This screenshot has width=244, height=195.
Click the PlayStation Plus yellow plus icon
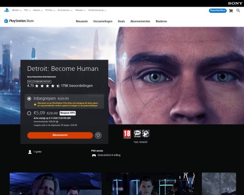tap(35, 105)
